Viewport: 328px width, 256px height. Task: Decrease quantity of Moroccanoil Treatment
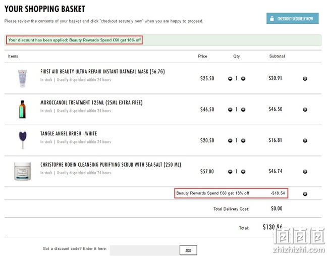(230, 110)
